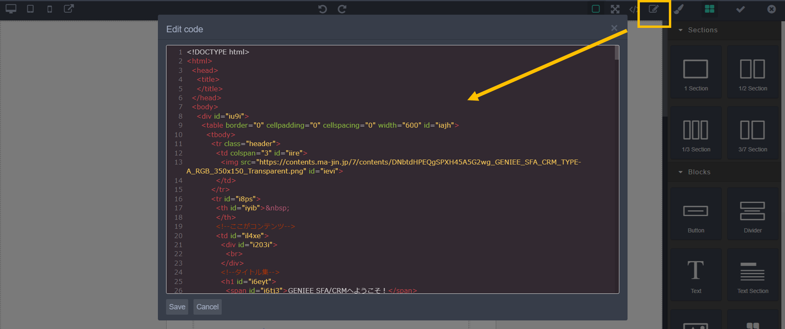
Task: Close the Edit code dialog
Action: (x=614, y=28)
